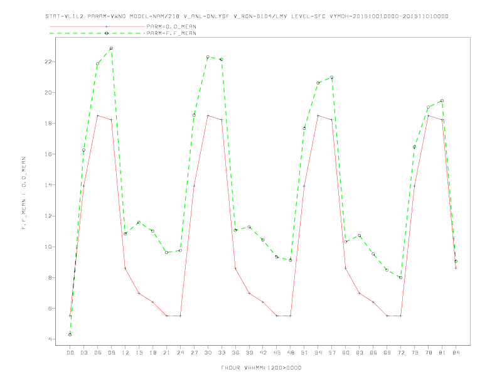
Task: Click the x-axis tick label 60
Action: click(346, 353)
